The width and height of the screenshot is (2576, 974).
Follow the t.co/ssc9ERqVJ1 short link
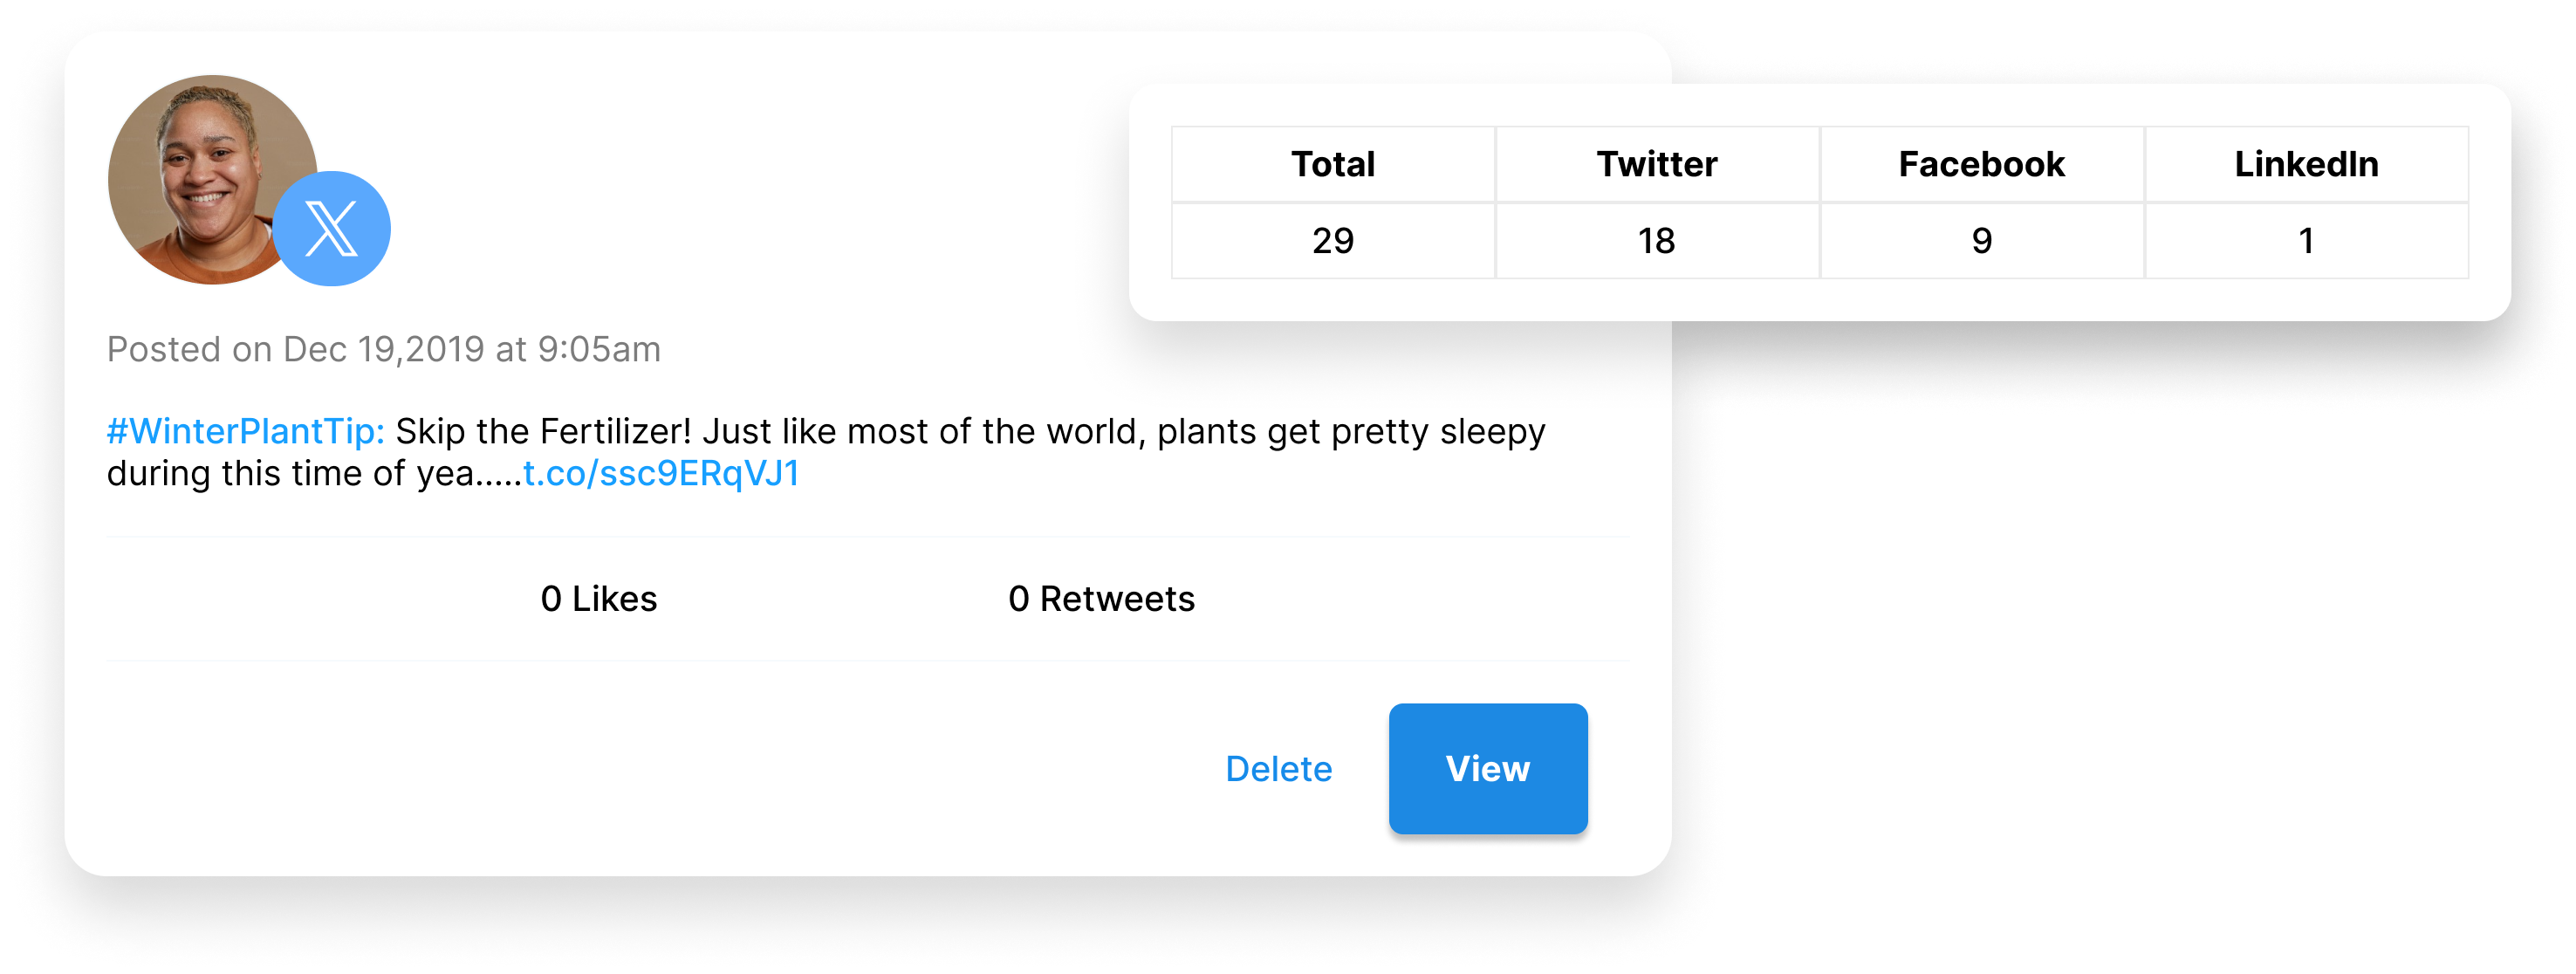[661, 474]
